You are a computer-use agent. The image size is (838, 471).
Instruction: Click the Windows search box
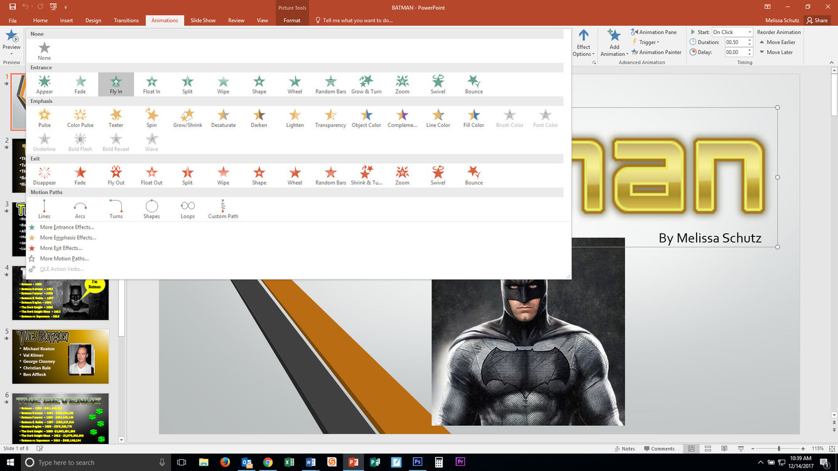[x=95, y=462]
